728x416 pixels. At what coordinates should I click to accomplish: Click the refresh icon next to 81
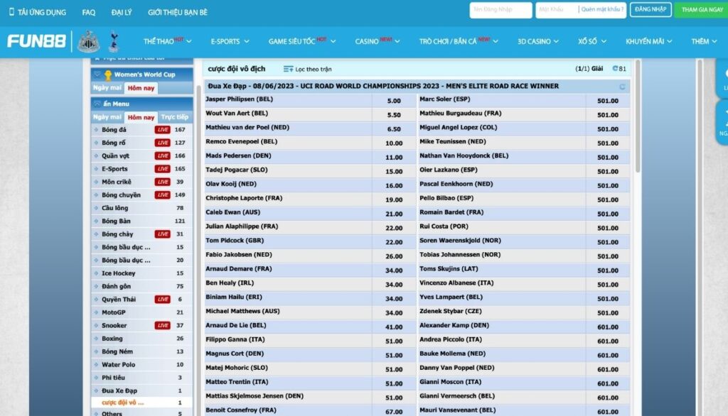tap(615, 69)
